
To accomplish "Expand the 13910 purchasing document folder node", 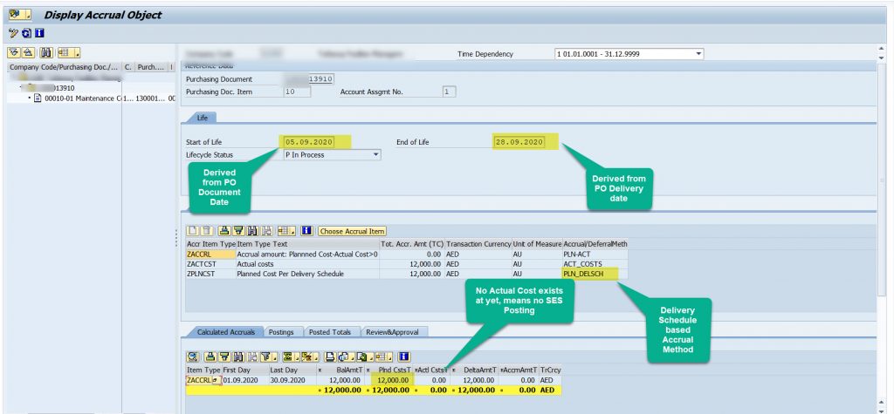I will (x=21, y=88).
